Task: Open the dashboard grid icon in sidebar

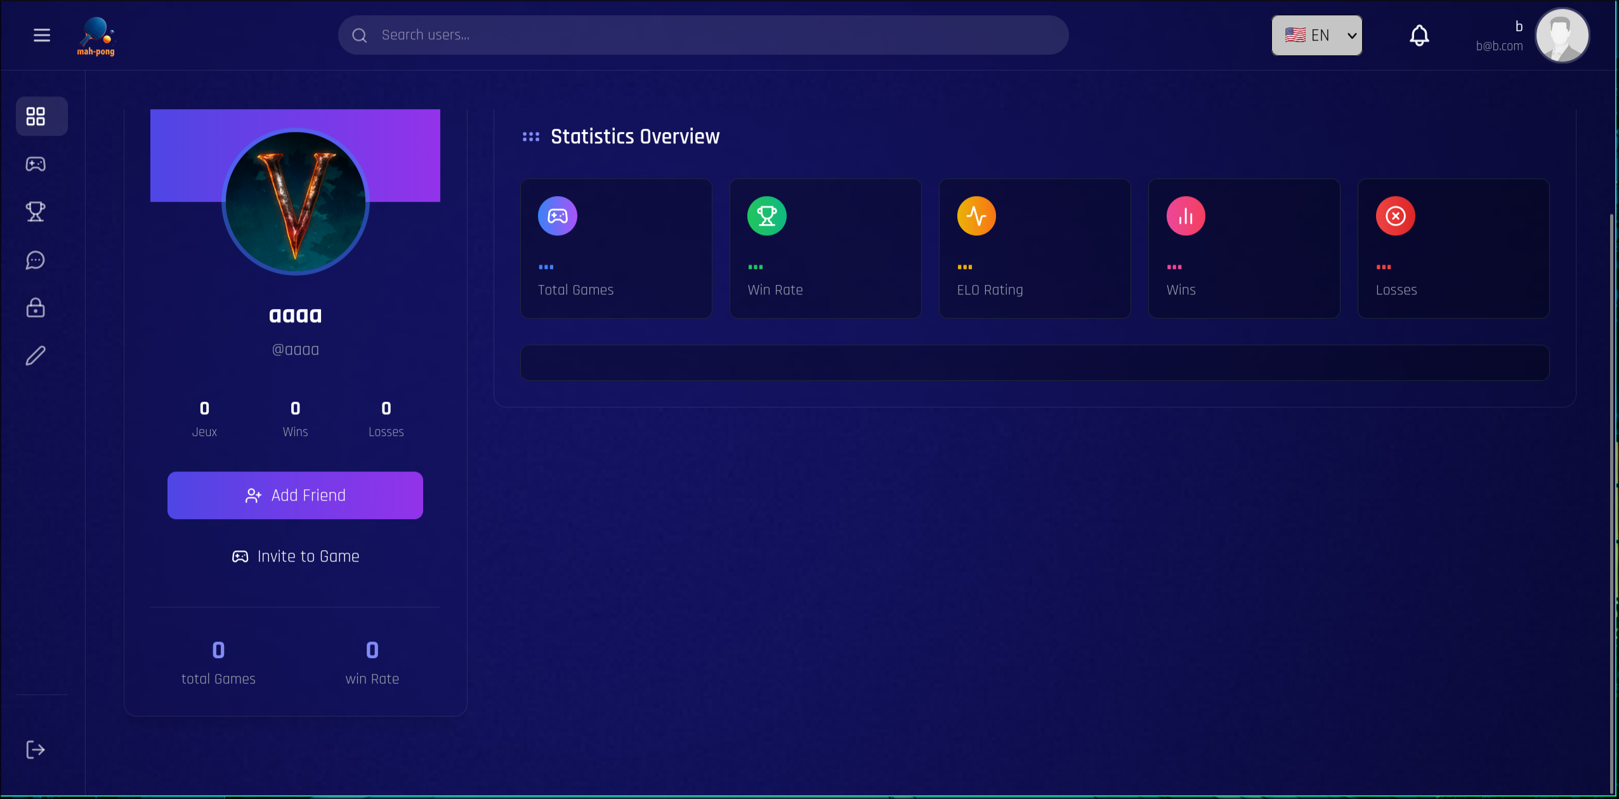Action: (x=36, y=116)
